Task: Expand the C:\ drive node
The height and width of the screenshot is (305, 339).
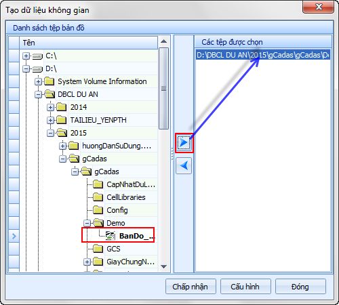Action: point(26,56)
